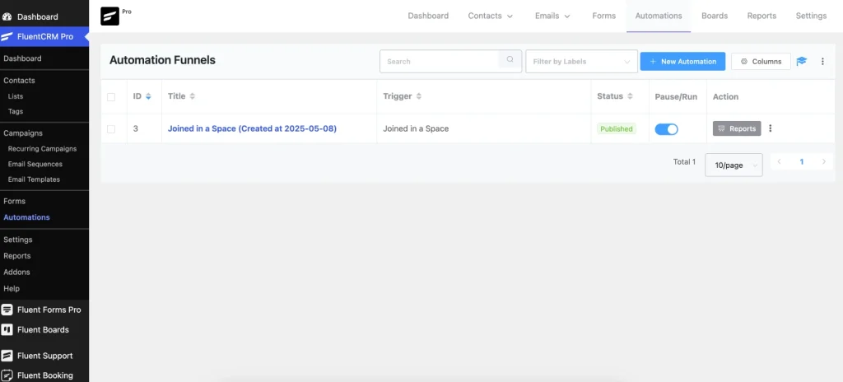Click the Fluent Support sidebar icon

tap(7, 356)
